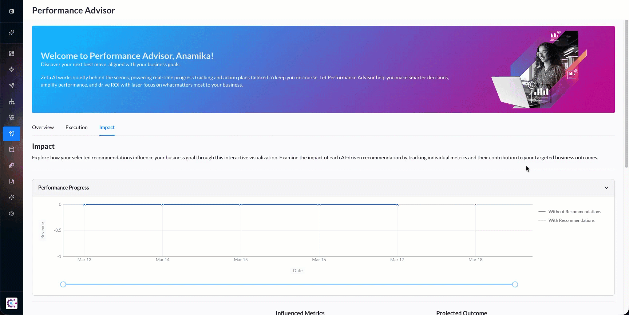Click the left date range slider handle
The image size is (629, 315).
(63, 284)
